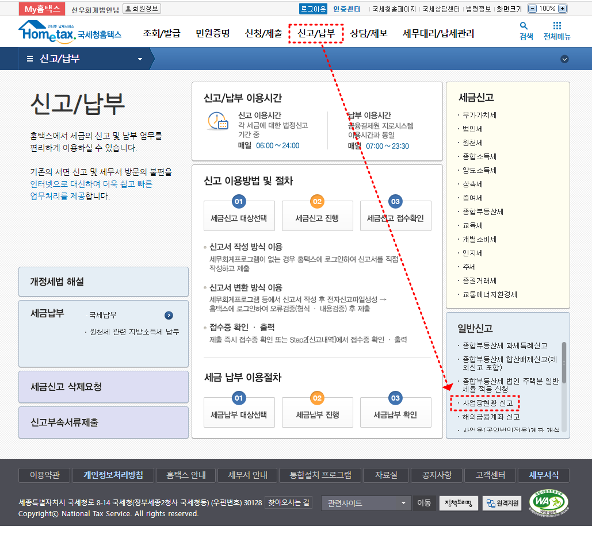Select 법인세 under 세금신고

click(x=473, y=129)
